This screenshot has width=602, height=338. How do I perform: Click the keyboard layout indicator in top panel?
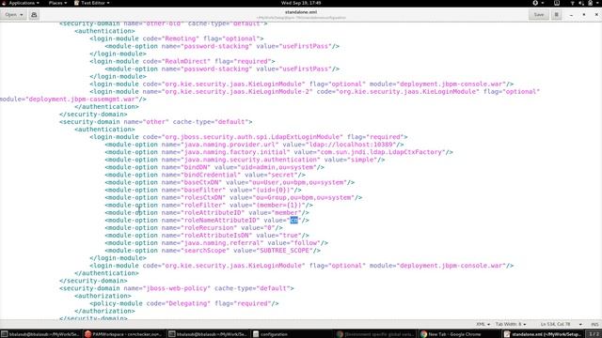pyautogui.click(x=557, y=3)
